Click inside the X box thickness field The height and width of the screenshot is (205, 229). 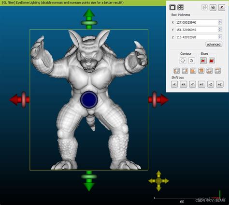click(x=197, y=22)
